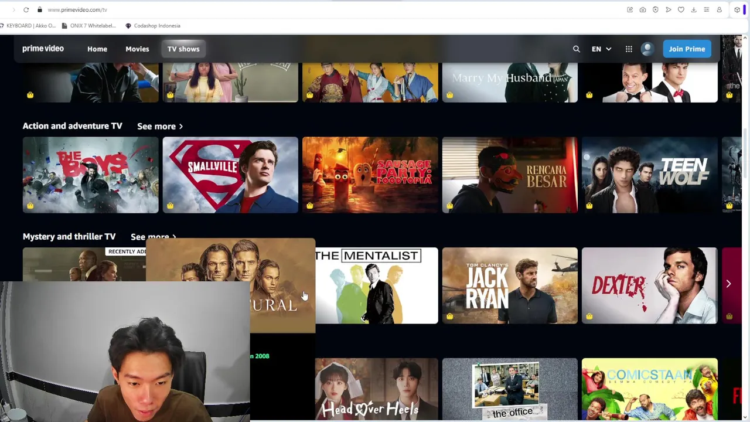
Task: Open the Jack Ryan thumbnail
Action: (510, 285)
